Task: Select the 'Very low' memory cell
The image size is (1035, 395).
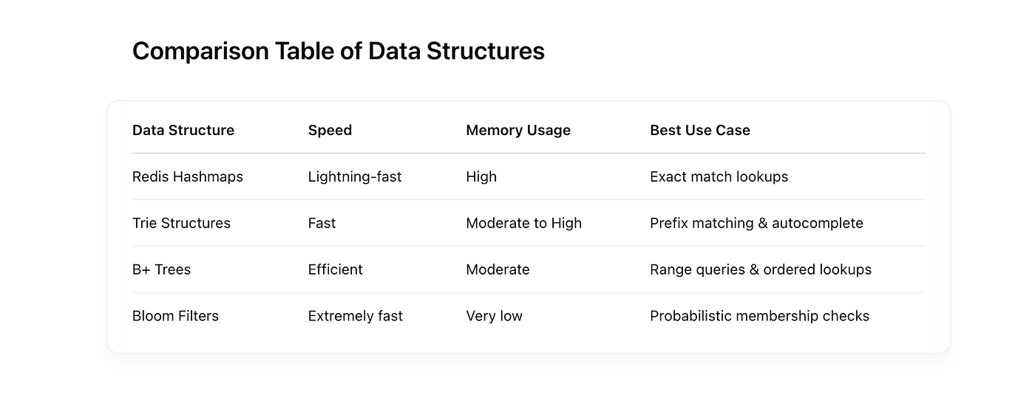Action: [x=494, y=317]
